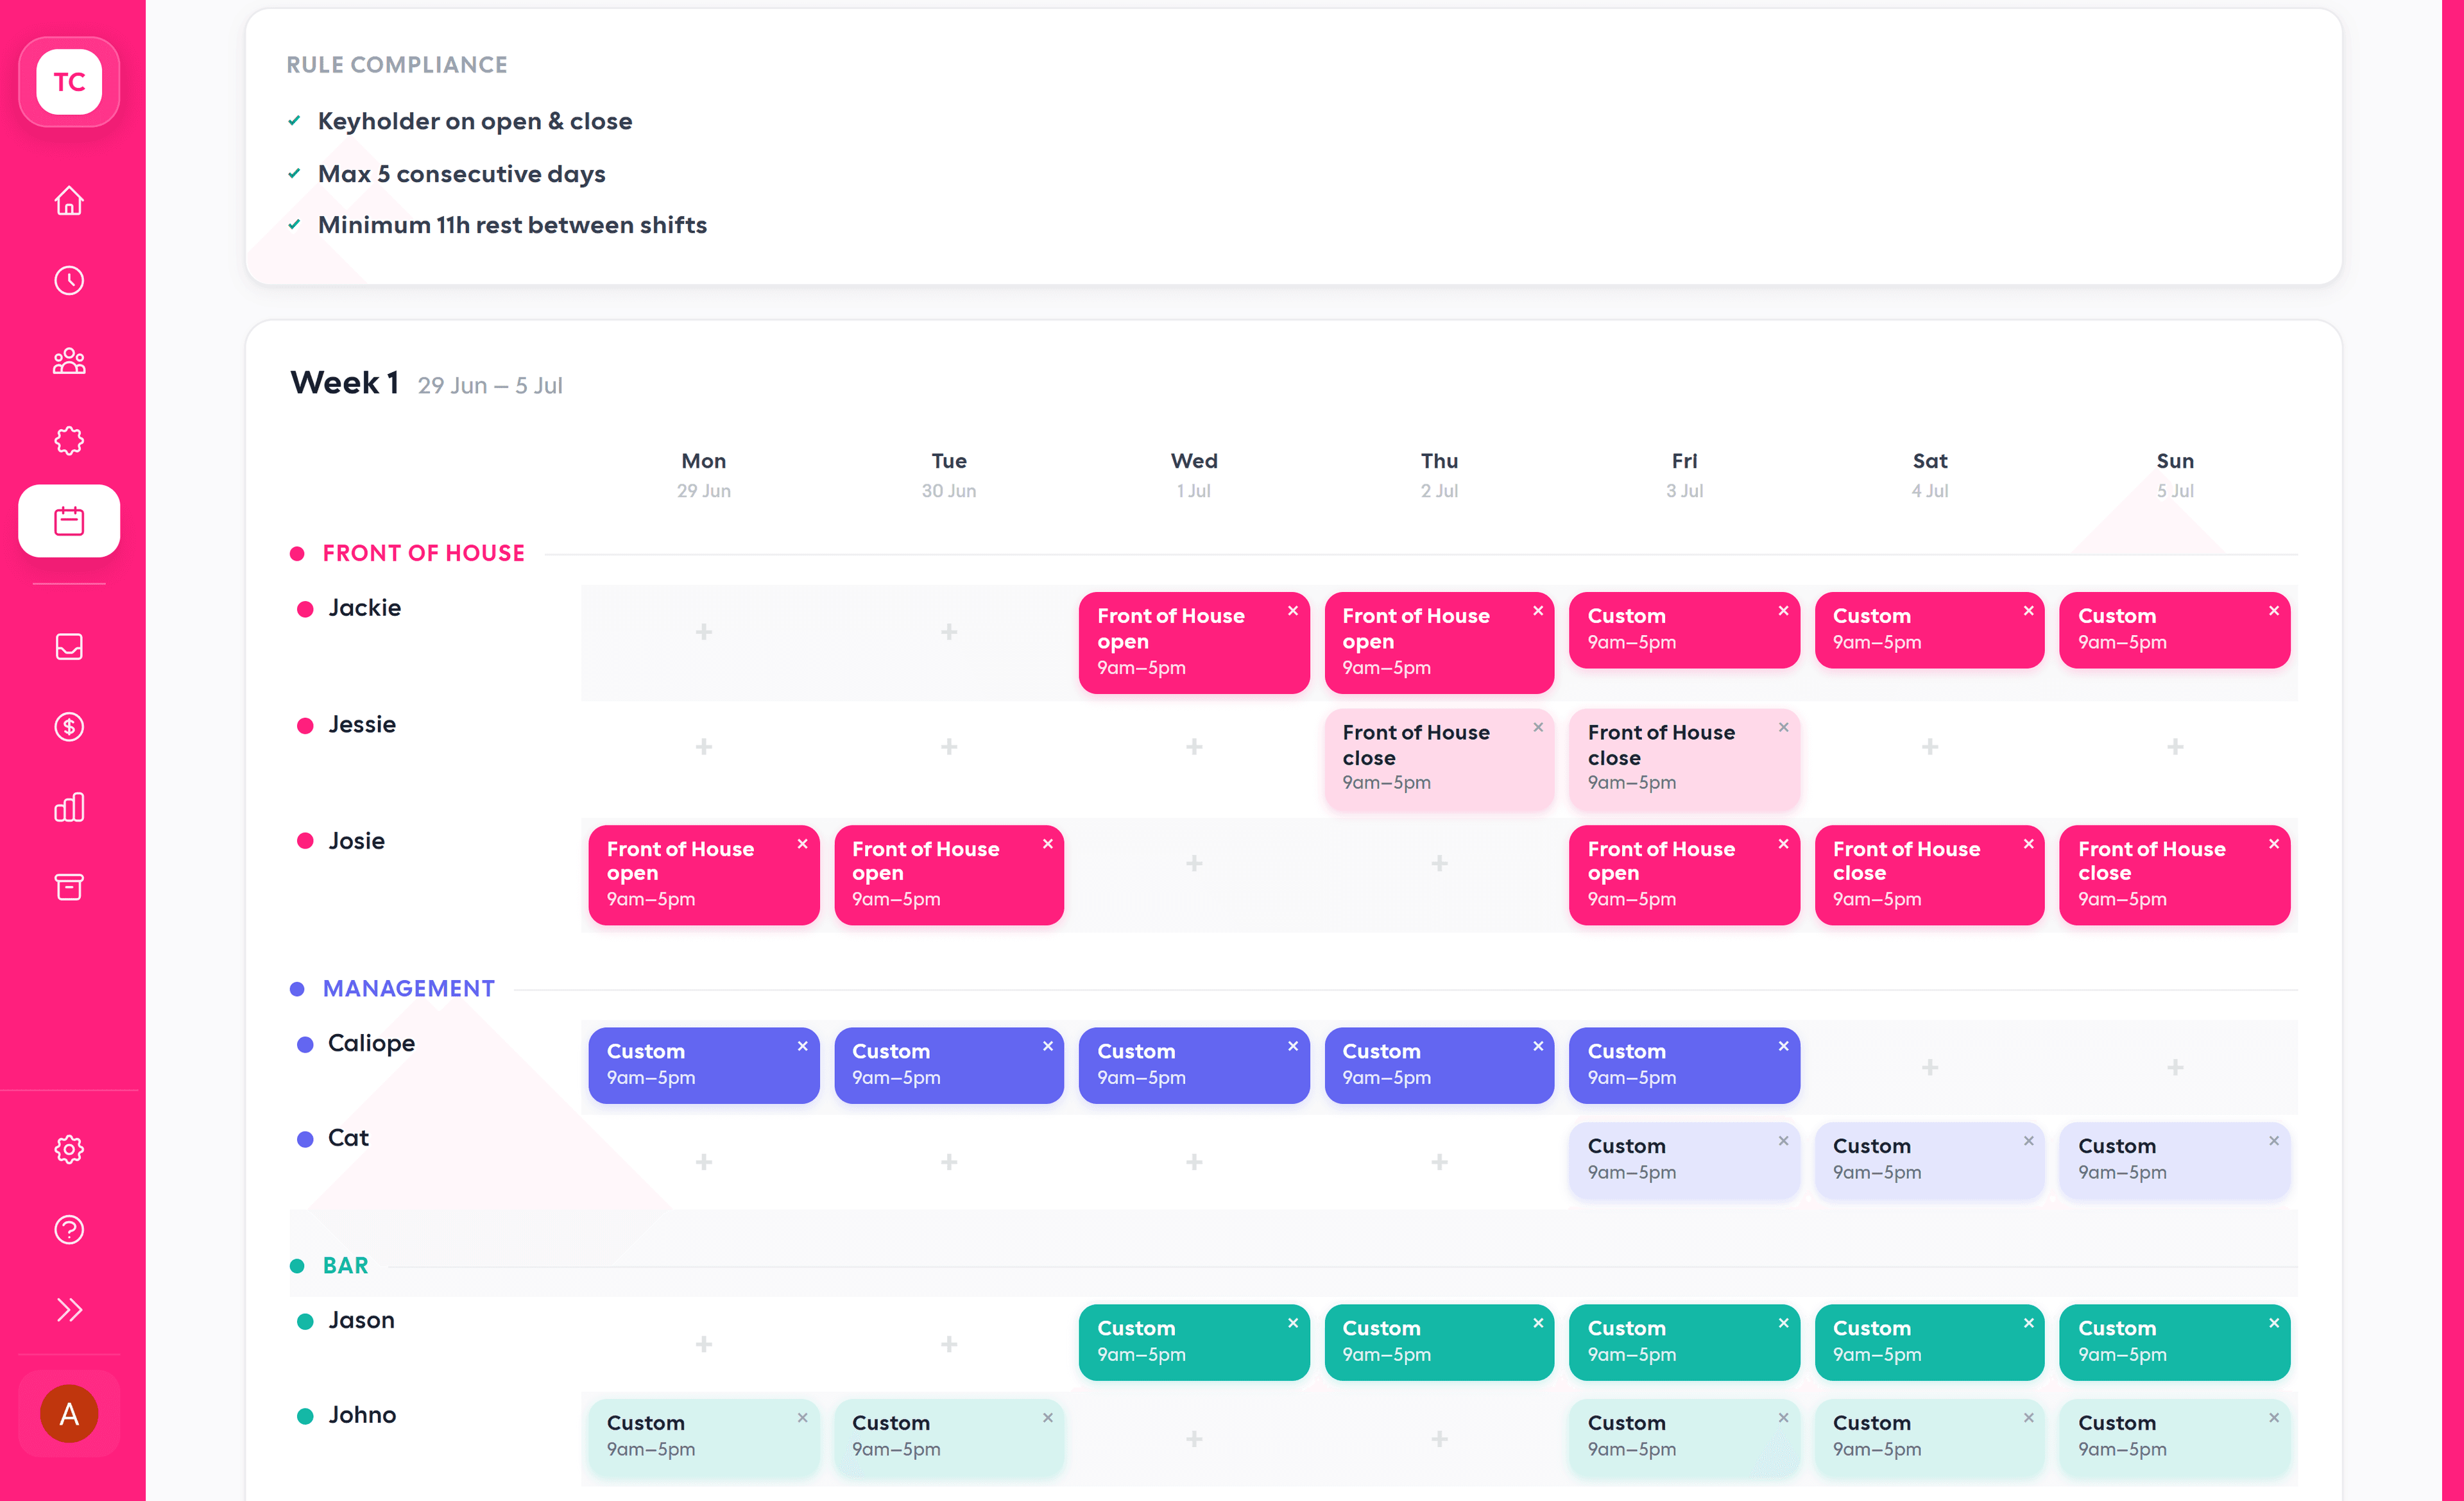The image size is (2464, 1501).
Task: Open Caliope's Wednesday Custom shift card
Action: point(1194,1065)
